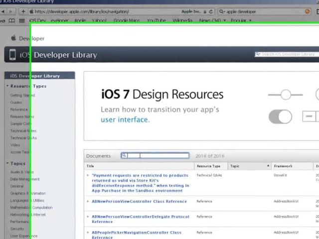Reload the page with the refresh icon
319x239 pixels.
click(x=211, y=11)
